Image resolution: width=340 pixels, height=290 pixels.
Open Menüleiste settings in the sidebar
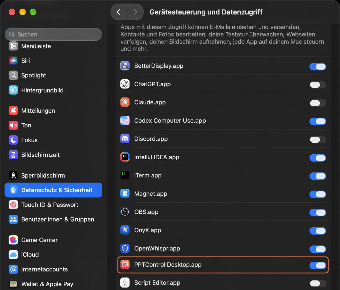point(53,46)
